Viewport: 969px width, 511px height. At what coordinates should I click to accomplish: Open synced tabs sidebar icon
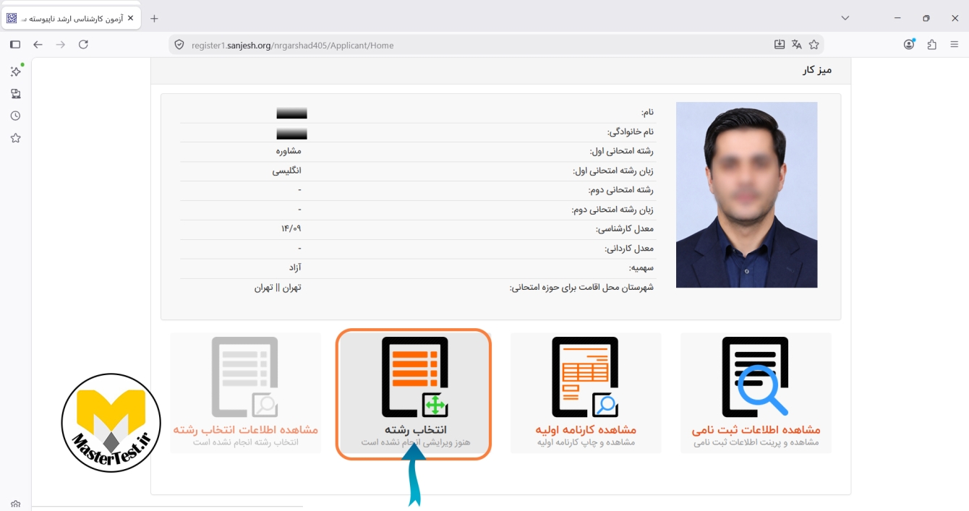click(15, 93)
